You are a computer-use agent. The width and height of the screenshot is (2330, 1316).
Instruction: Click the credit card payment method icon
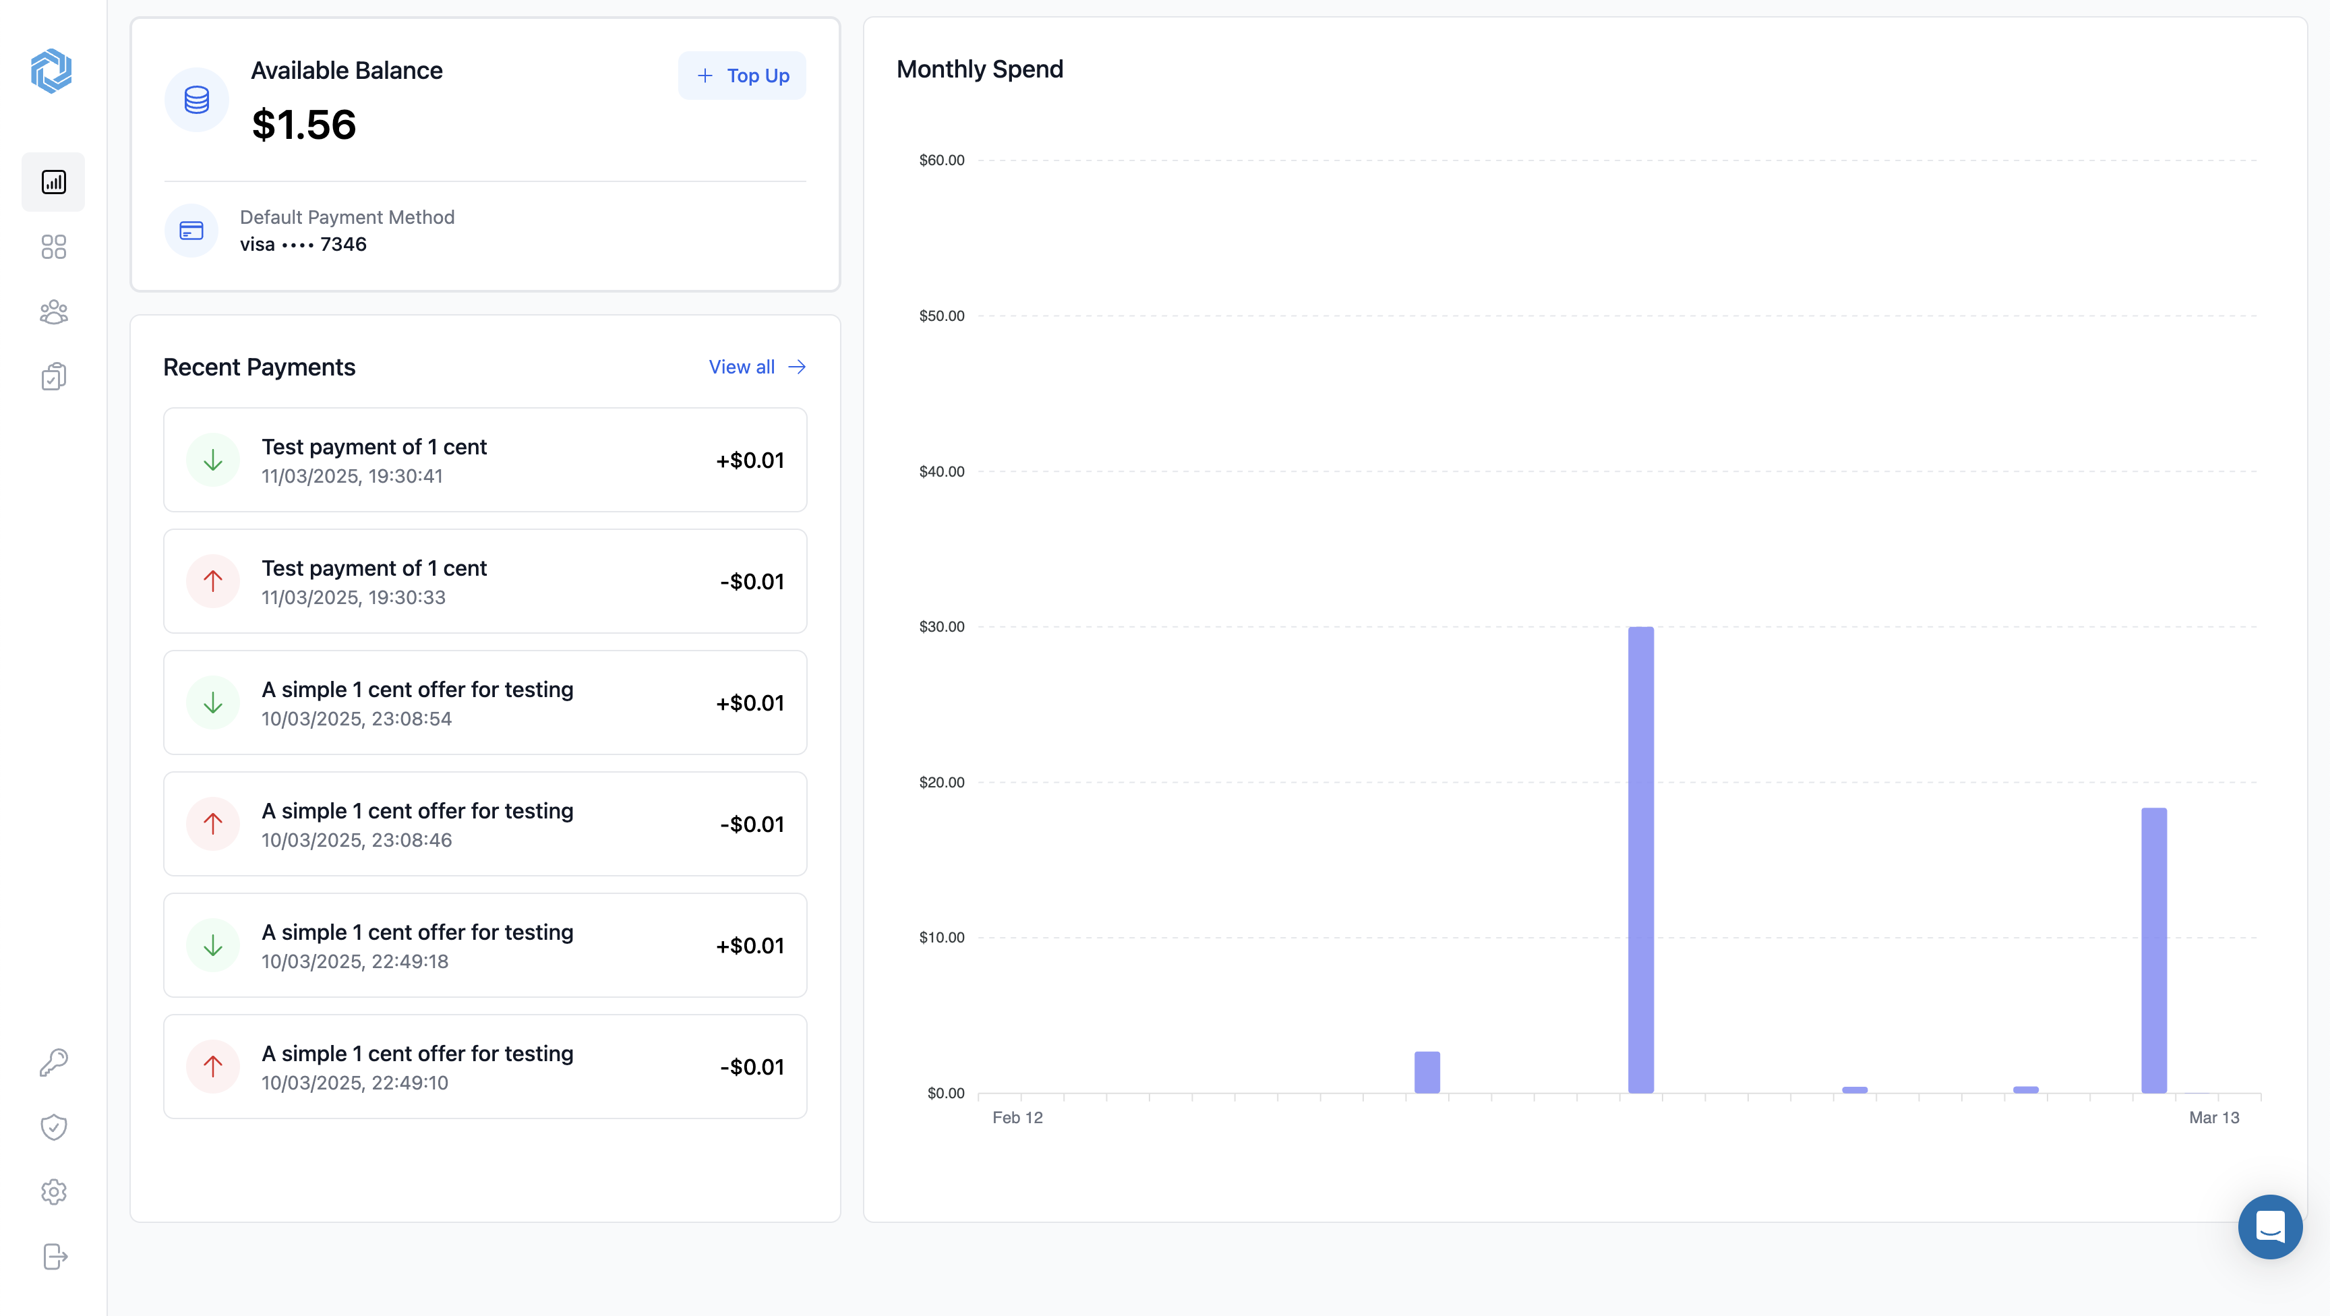(x=191, y=231)
